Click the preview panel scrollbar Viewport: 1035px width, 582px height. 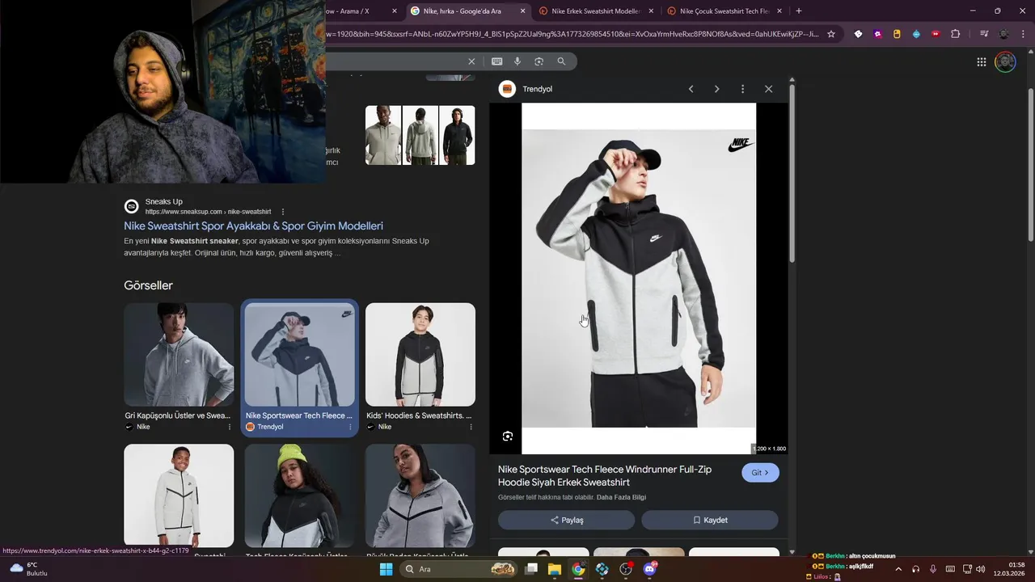point(792,174)
